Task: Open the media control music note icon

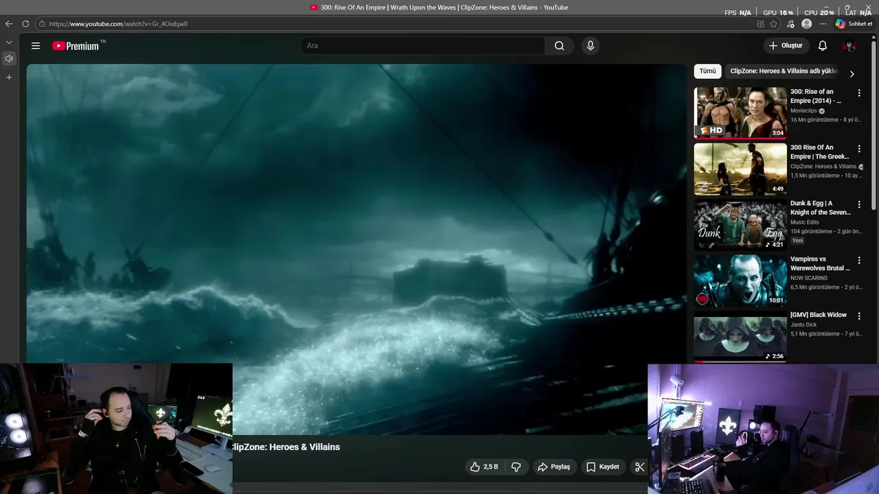Action: point(790,24)
